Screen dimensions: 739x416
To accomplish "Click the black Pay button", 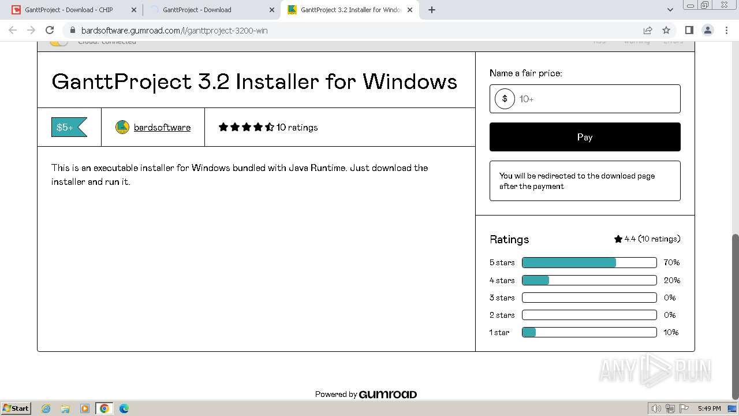I will pyautogui.click(x=585, y=137).
